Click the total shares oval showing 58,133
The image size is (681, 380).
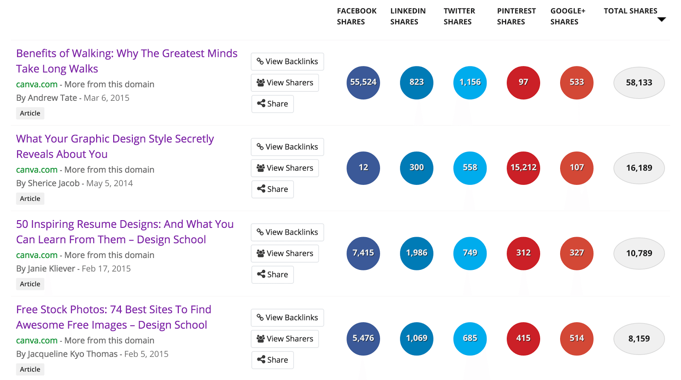(x=638, y=83)
